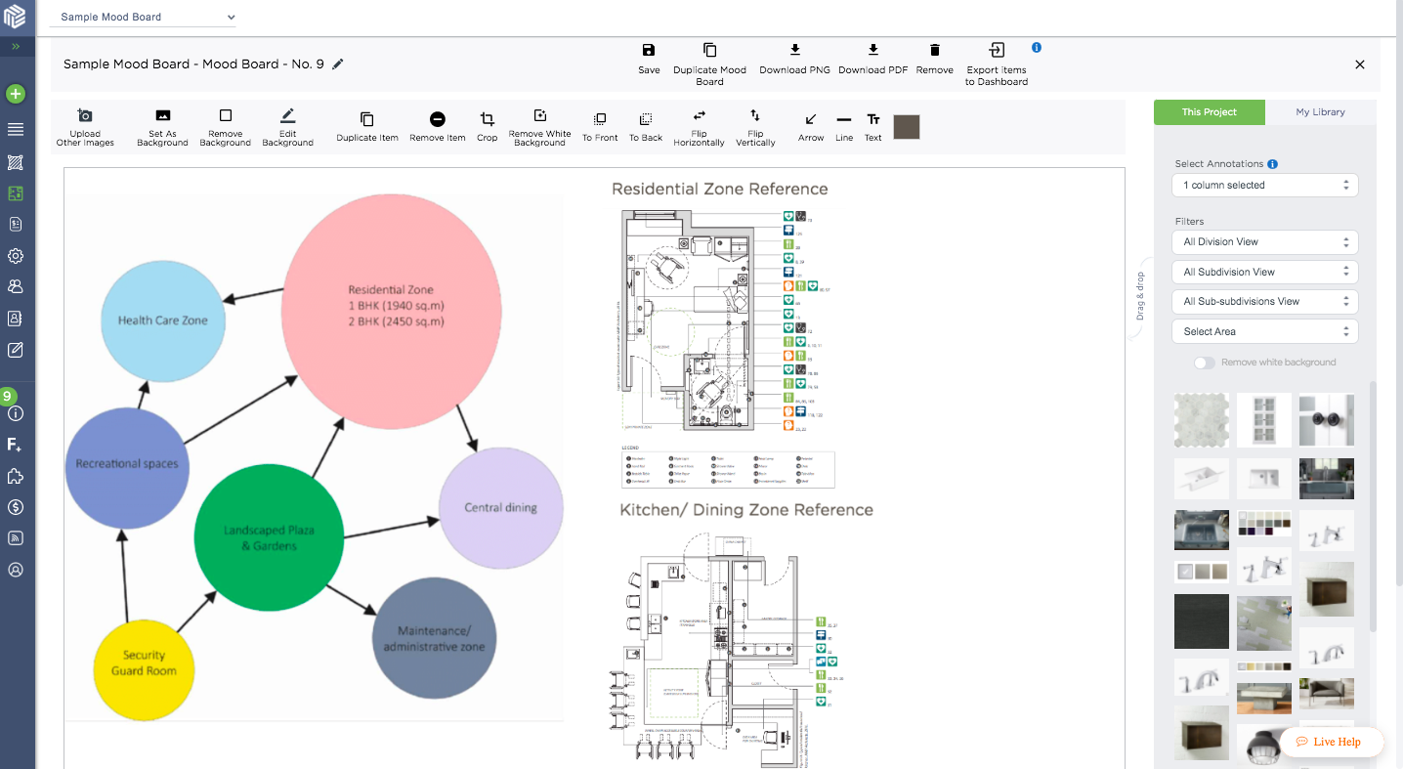Image resolution: width=1403 pixels, height=769 pixels.
Task: Open the All Division View filter dropdown
Action: (1264, 241)
